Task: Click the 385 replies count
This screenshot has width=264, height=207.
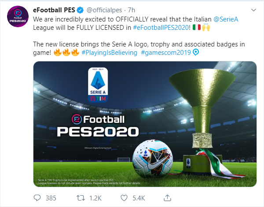Action: point(51,198)
